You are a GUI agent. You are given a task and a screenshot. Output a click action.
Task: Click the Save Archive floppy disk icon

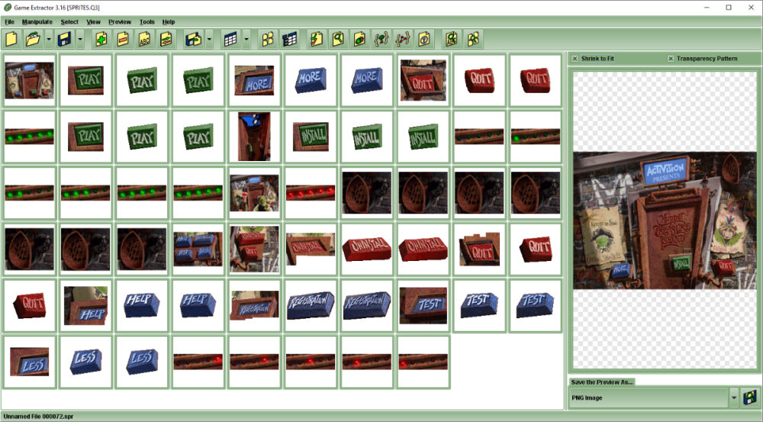click(x=64, y=39)
